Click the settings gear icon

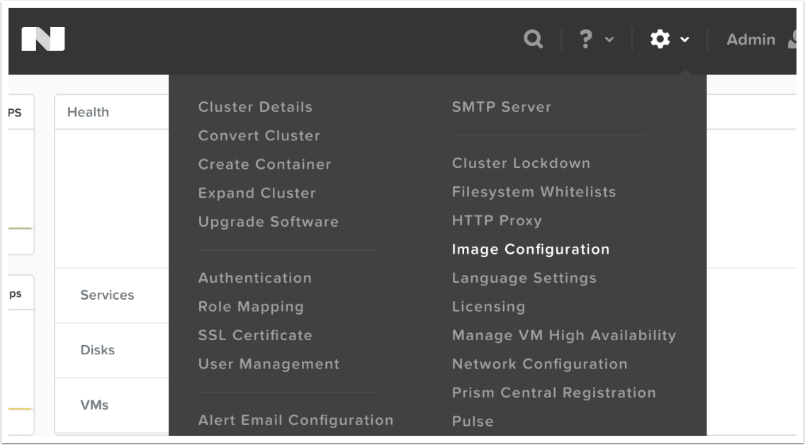point(660,40)
